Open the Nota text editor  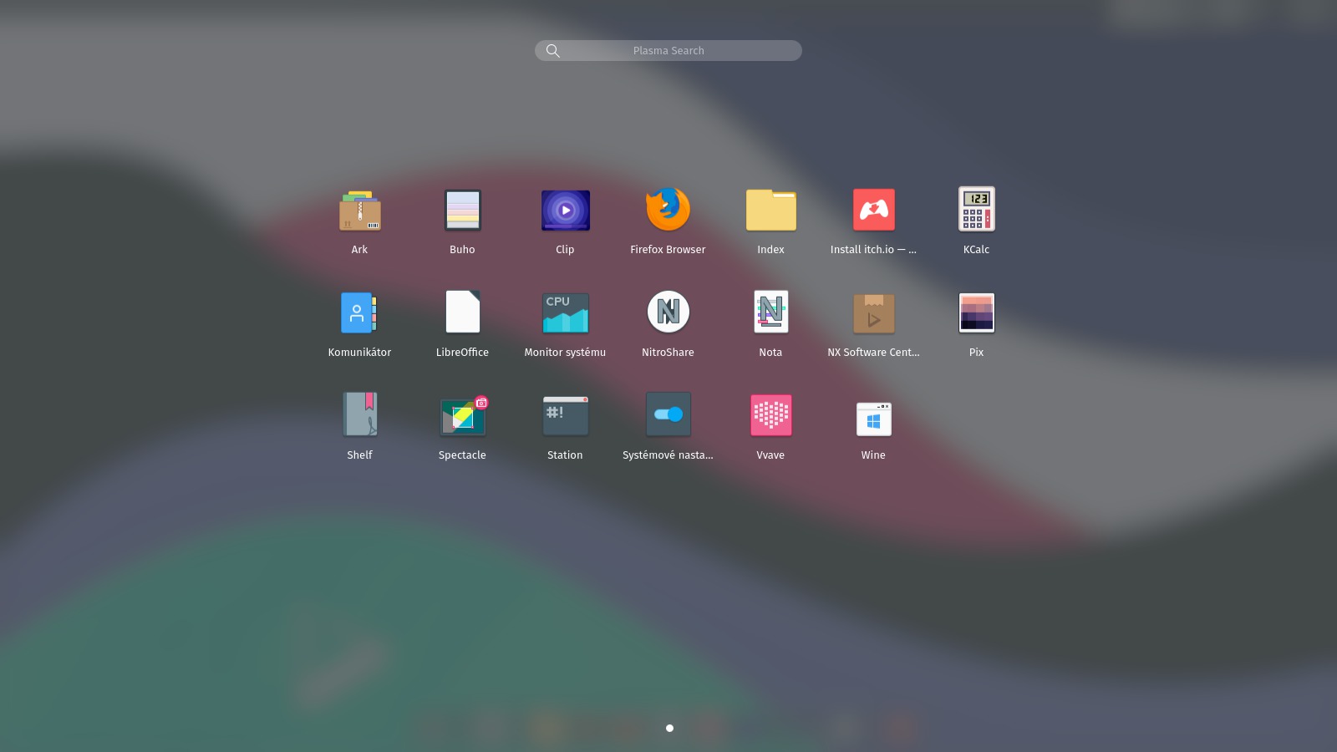coord(770,312)
